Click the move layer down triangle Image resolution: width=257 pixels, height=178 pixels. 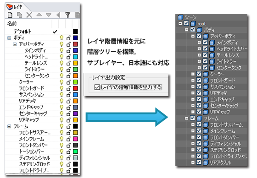[49, 15]
